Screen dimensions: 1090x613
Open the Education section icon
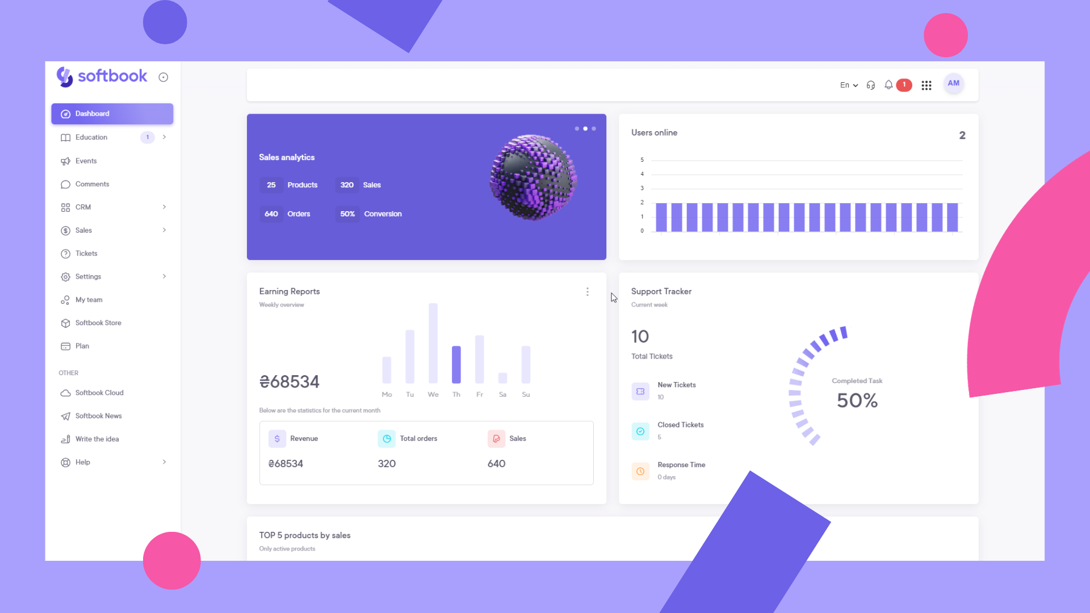65,137
